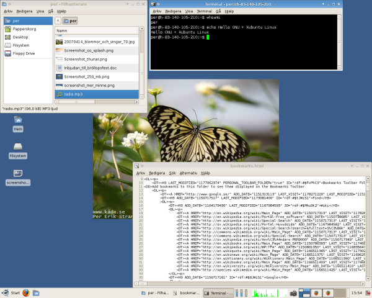372x298 pixels.
Task: Open Terminal menu in Terminal window
Action: [x=204, y=11]
